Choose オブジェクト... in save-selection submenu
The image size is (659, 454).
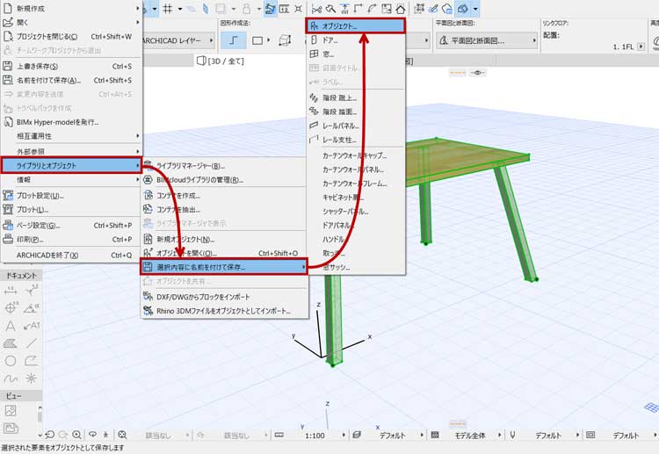(x=356, y=26)
